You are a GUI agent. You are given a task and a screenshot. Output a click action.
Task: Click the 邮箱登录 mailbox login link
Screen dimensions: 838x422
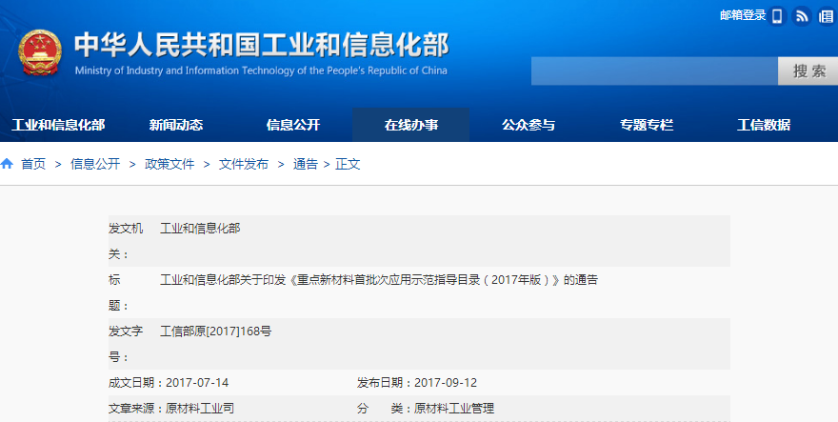743,15
